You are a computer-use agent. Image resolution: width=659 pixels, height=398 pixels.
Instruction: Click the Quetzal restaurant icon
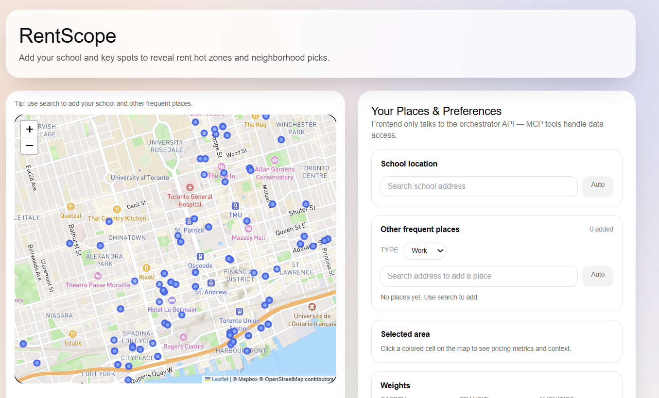tap(70, 207)
